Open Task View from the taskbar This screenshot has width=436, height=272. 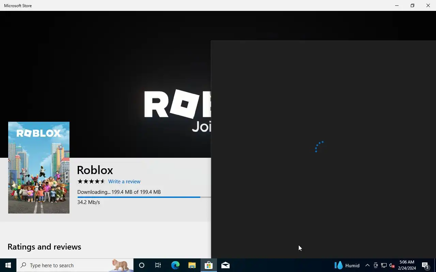coord(158,265)
